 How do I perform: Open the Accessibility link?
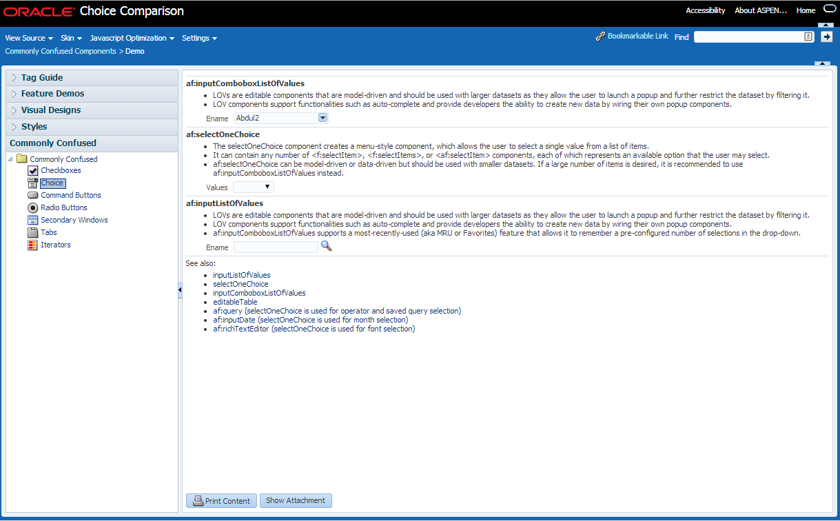(706, 10)
